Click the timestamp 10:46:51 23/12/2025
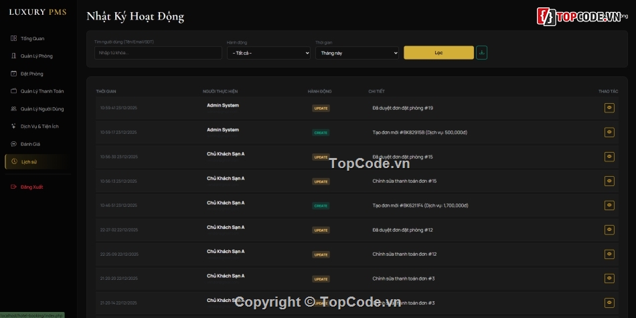Screen dimensions: 636x318 pyautogui.click(x=118, y=206)
